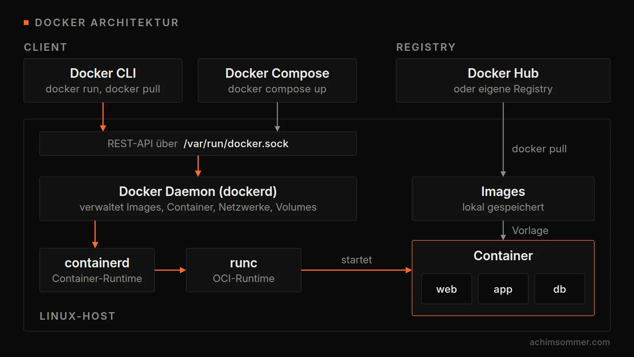
Task: Click the Docker Hub registry box
Action: point(503,81)
